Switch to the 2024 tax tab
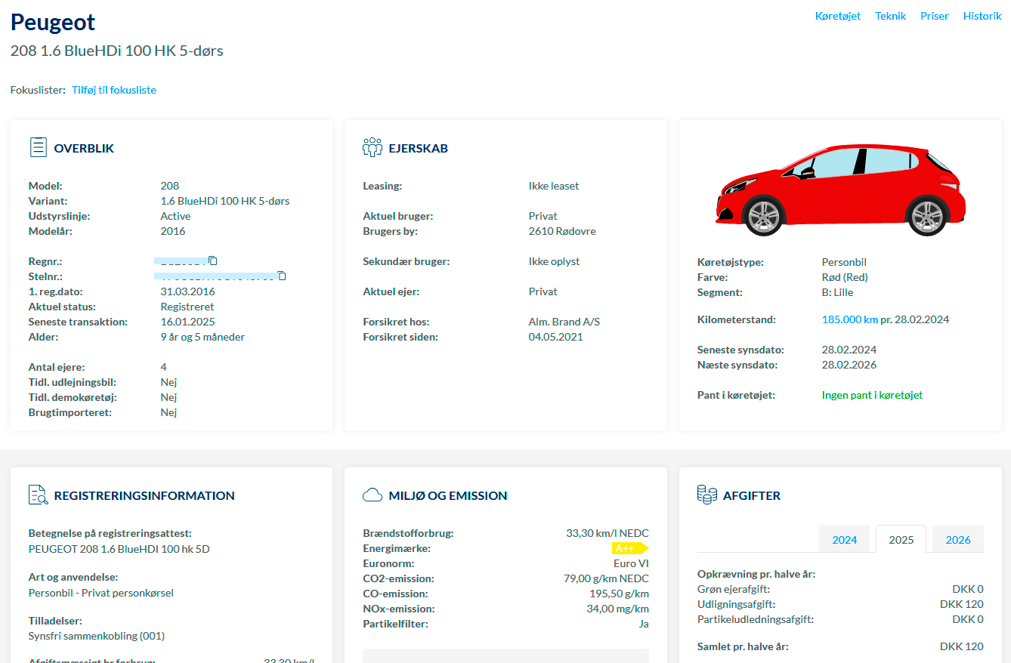 (x=844, y=539)
